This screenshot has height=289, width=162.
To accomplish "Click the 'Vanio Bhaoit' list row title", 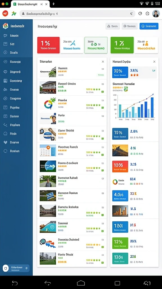I will [x=66, y=255].
